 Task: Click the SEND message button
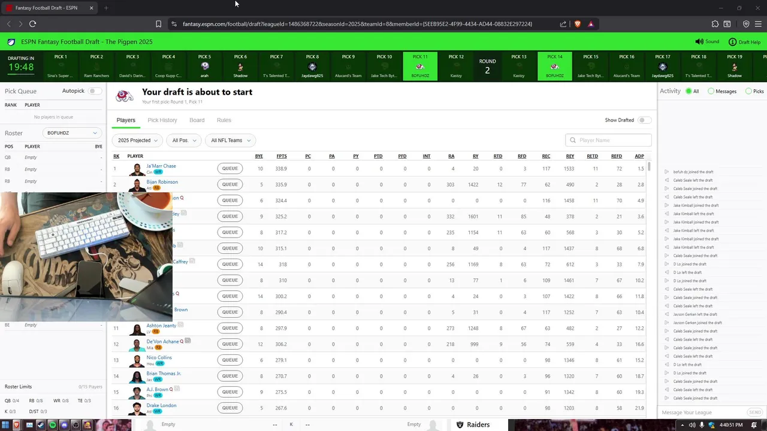coord(754,412)
